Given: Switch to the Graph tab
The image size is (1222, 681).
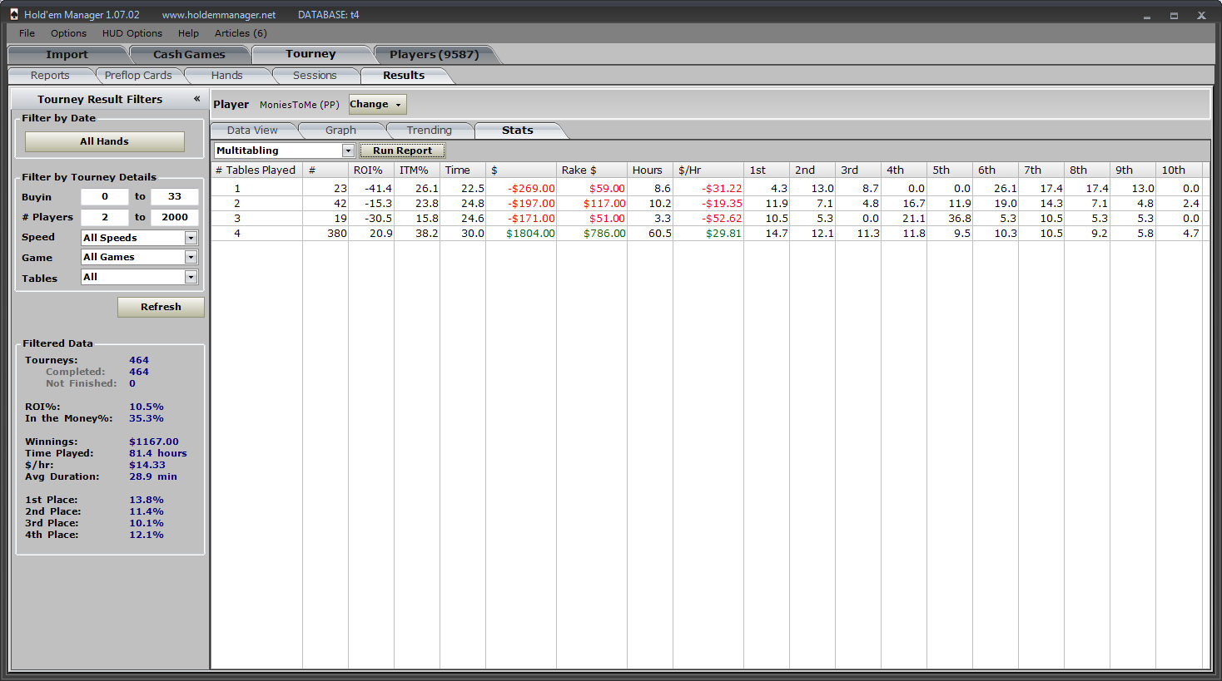Looking at the screenshot, I should pos(340,131).
